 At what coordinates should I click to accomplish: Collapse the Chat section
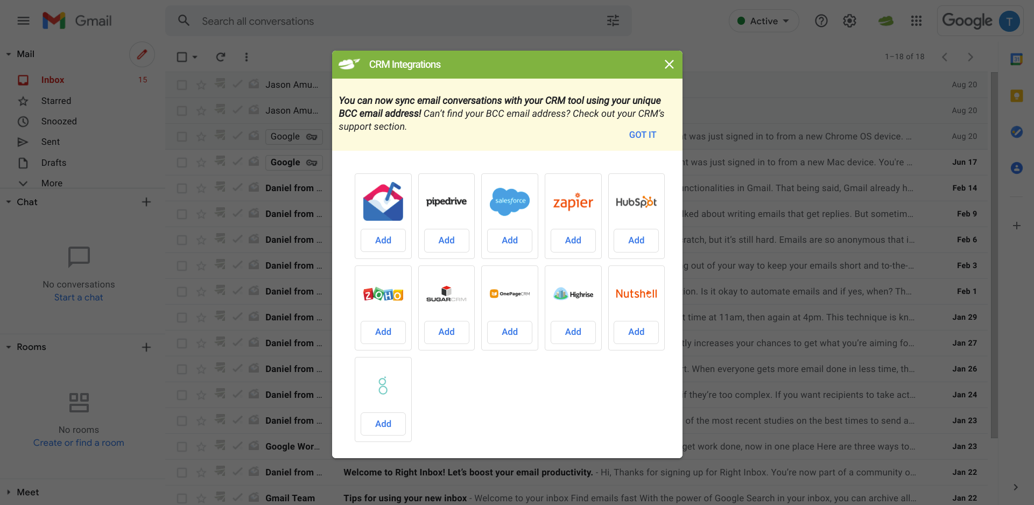[9, 202]
